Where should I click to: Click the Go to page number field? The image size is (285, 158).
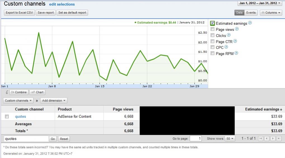(x=196, y=139)
